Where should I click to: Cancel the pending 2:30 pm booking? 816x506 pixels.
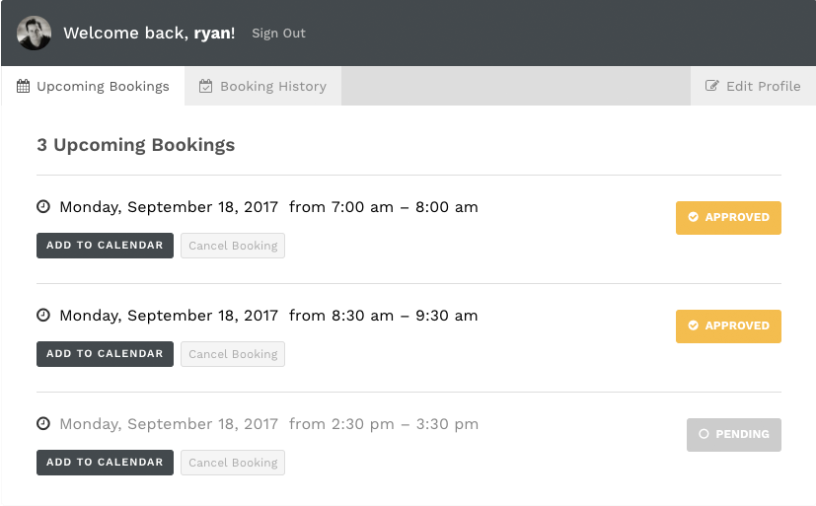pyautogui.click(x=233, y=463)
